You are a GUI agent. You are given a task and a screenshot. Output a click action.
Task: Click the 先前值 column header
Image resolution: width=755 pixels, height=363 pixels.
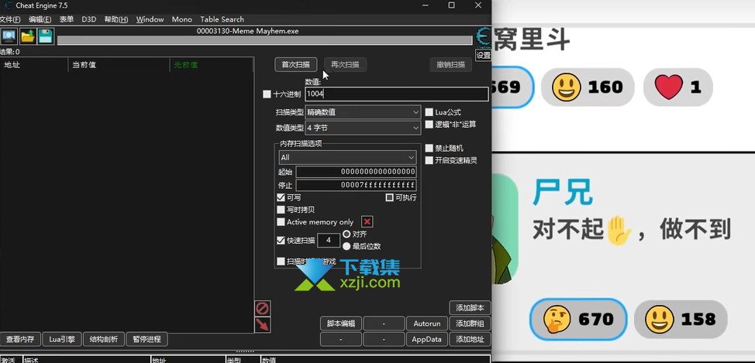click(212, 65)
